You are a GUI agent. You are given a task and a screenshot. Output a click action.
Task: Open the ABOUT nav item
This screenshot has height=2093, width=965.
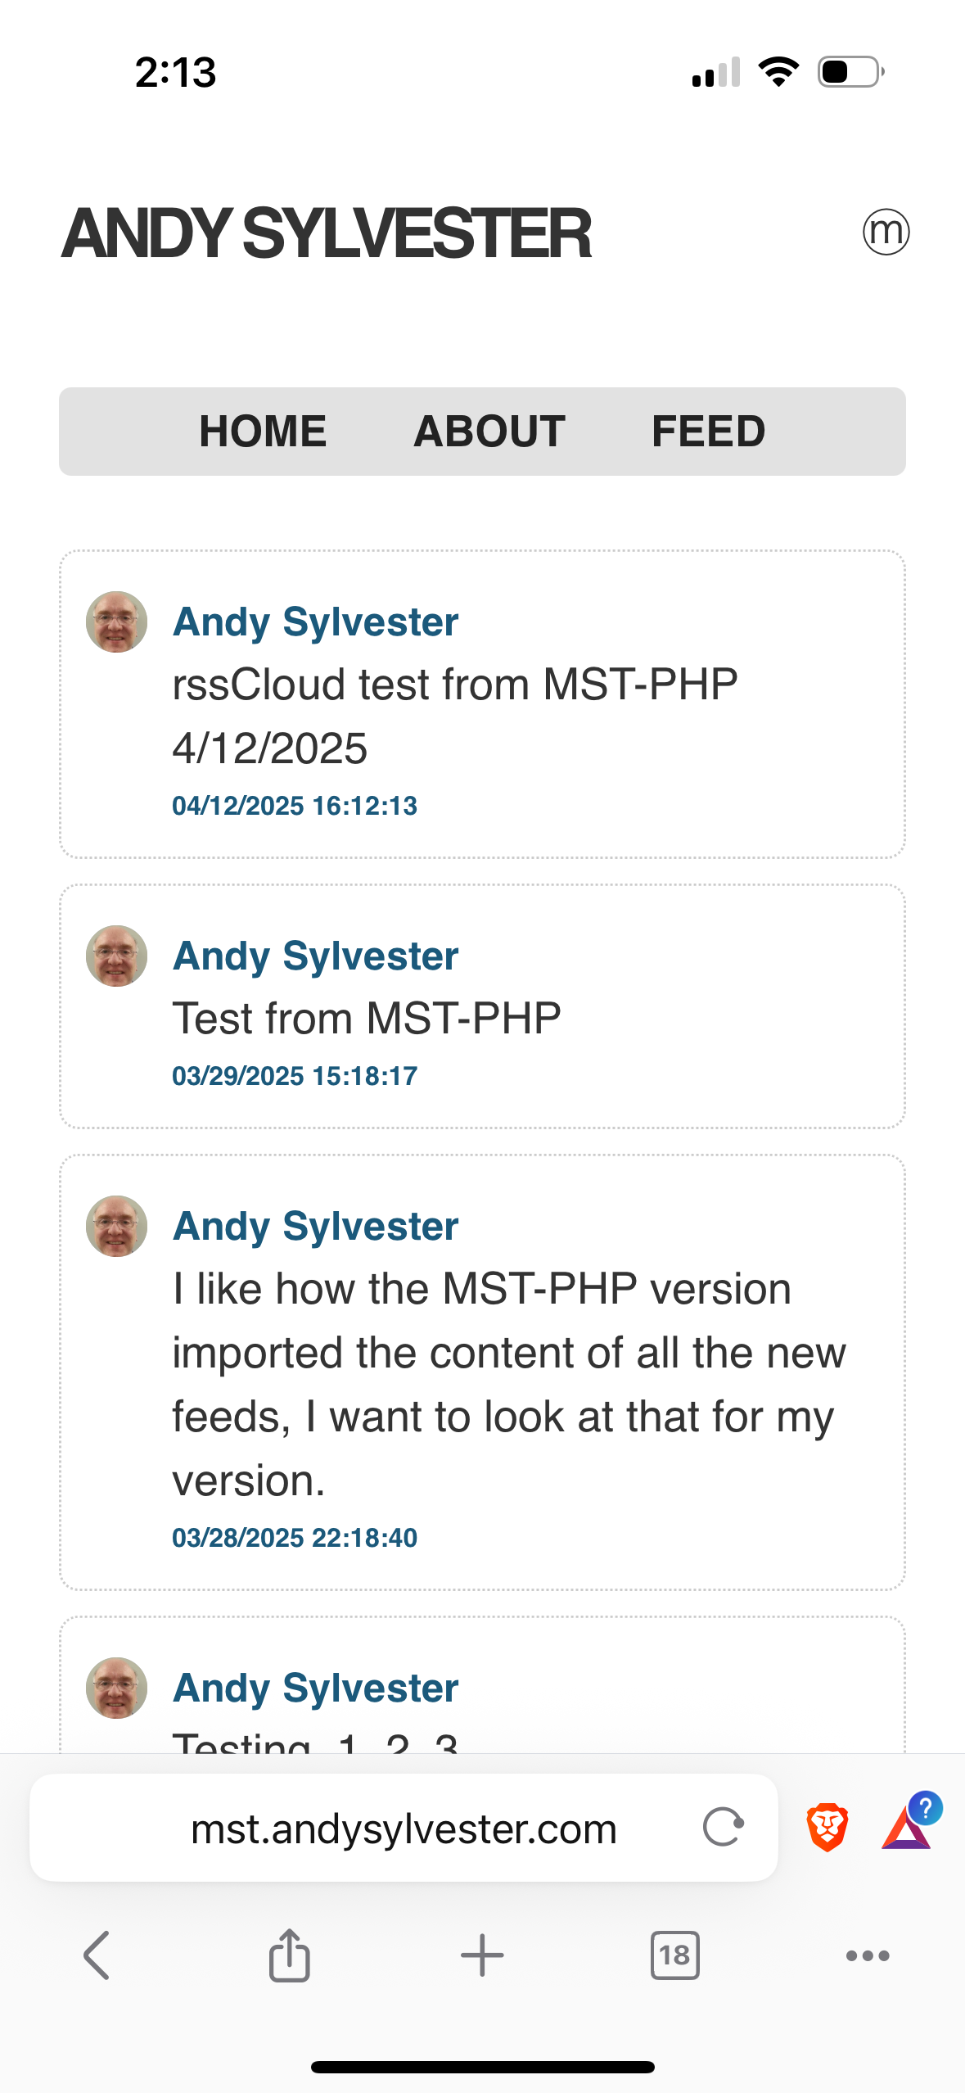click(489, 432)
